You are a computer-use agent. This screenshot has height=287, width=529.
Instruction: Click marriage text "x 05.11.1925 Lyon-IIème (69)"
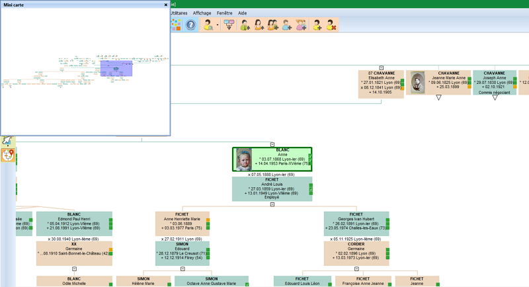click(x=356, y=239)
